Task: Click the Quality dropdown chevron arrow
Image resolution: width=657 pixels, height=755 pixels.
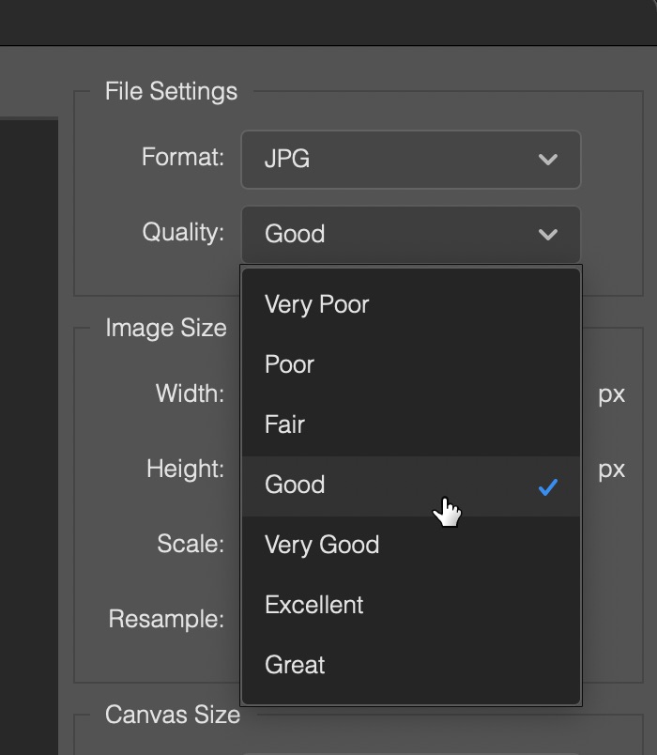Action: pos(548,235)
